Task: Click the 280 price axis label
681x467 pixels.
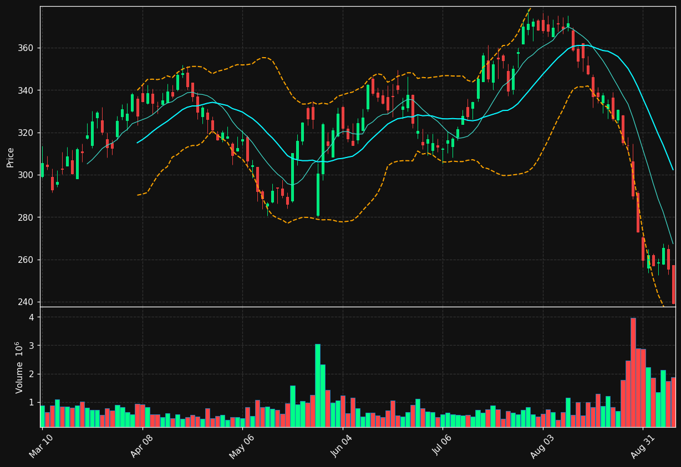Action: point(26,217)
